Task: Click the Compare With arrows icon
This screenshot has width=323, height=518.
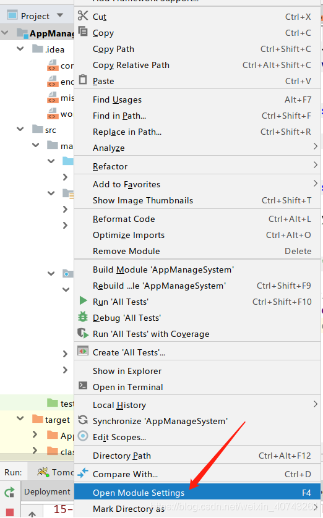Action: tap(83, 473)
